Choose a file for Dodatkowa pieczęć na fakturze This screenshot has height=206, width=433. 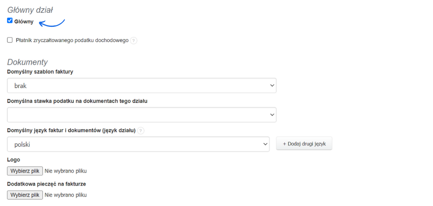pos(25,195)
